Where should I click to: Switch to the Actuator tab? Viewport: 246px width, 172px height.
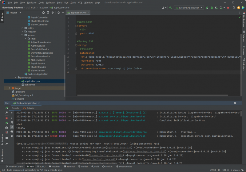point(29,108)
